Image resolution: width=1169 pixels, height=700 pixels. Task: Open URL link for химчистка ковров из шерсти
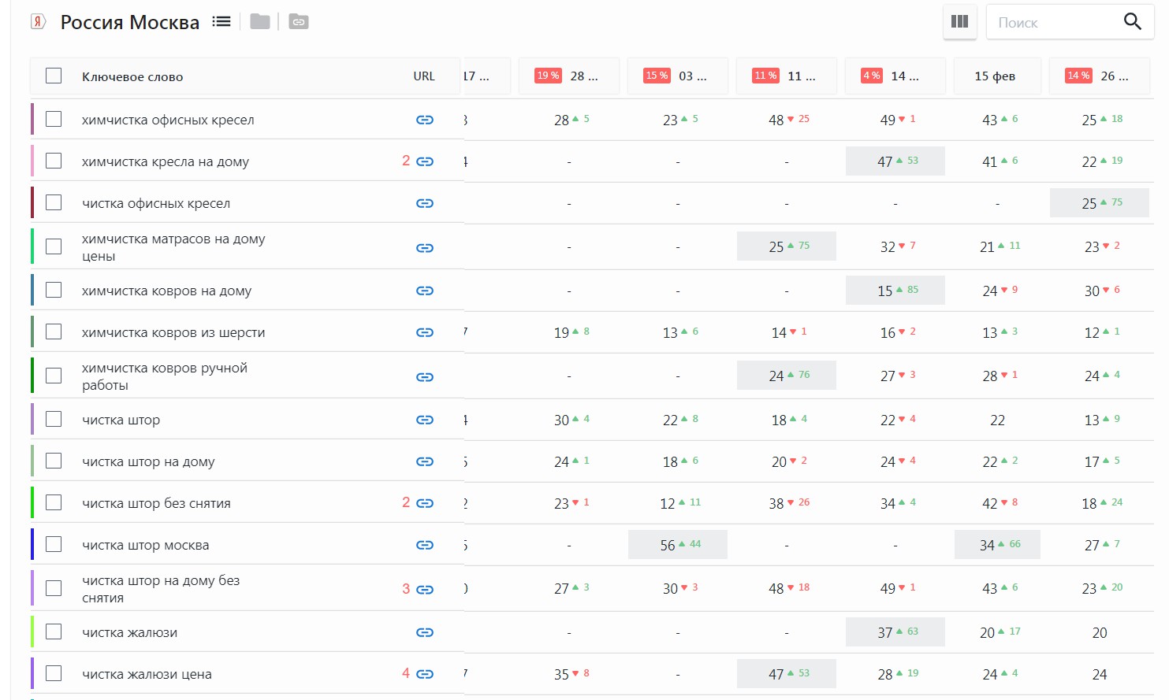tap(425, 332)
